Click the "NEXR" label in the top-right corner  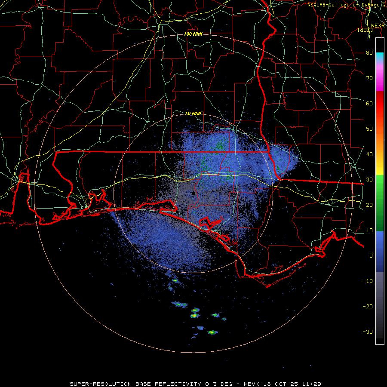point(378,26)
